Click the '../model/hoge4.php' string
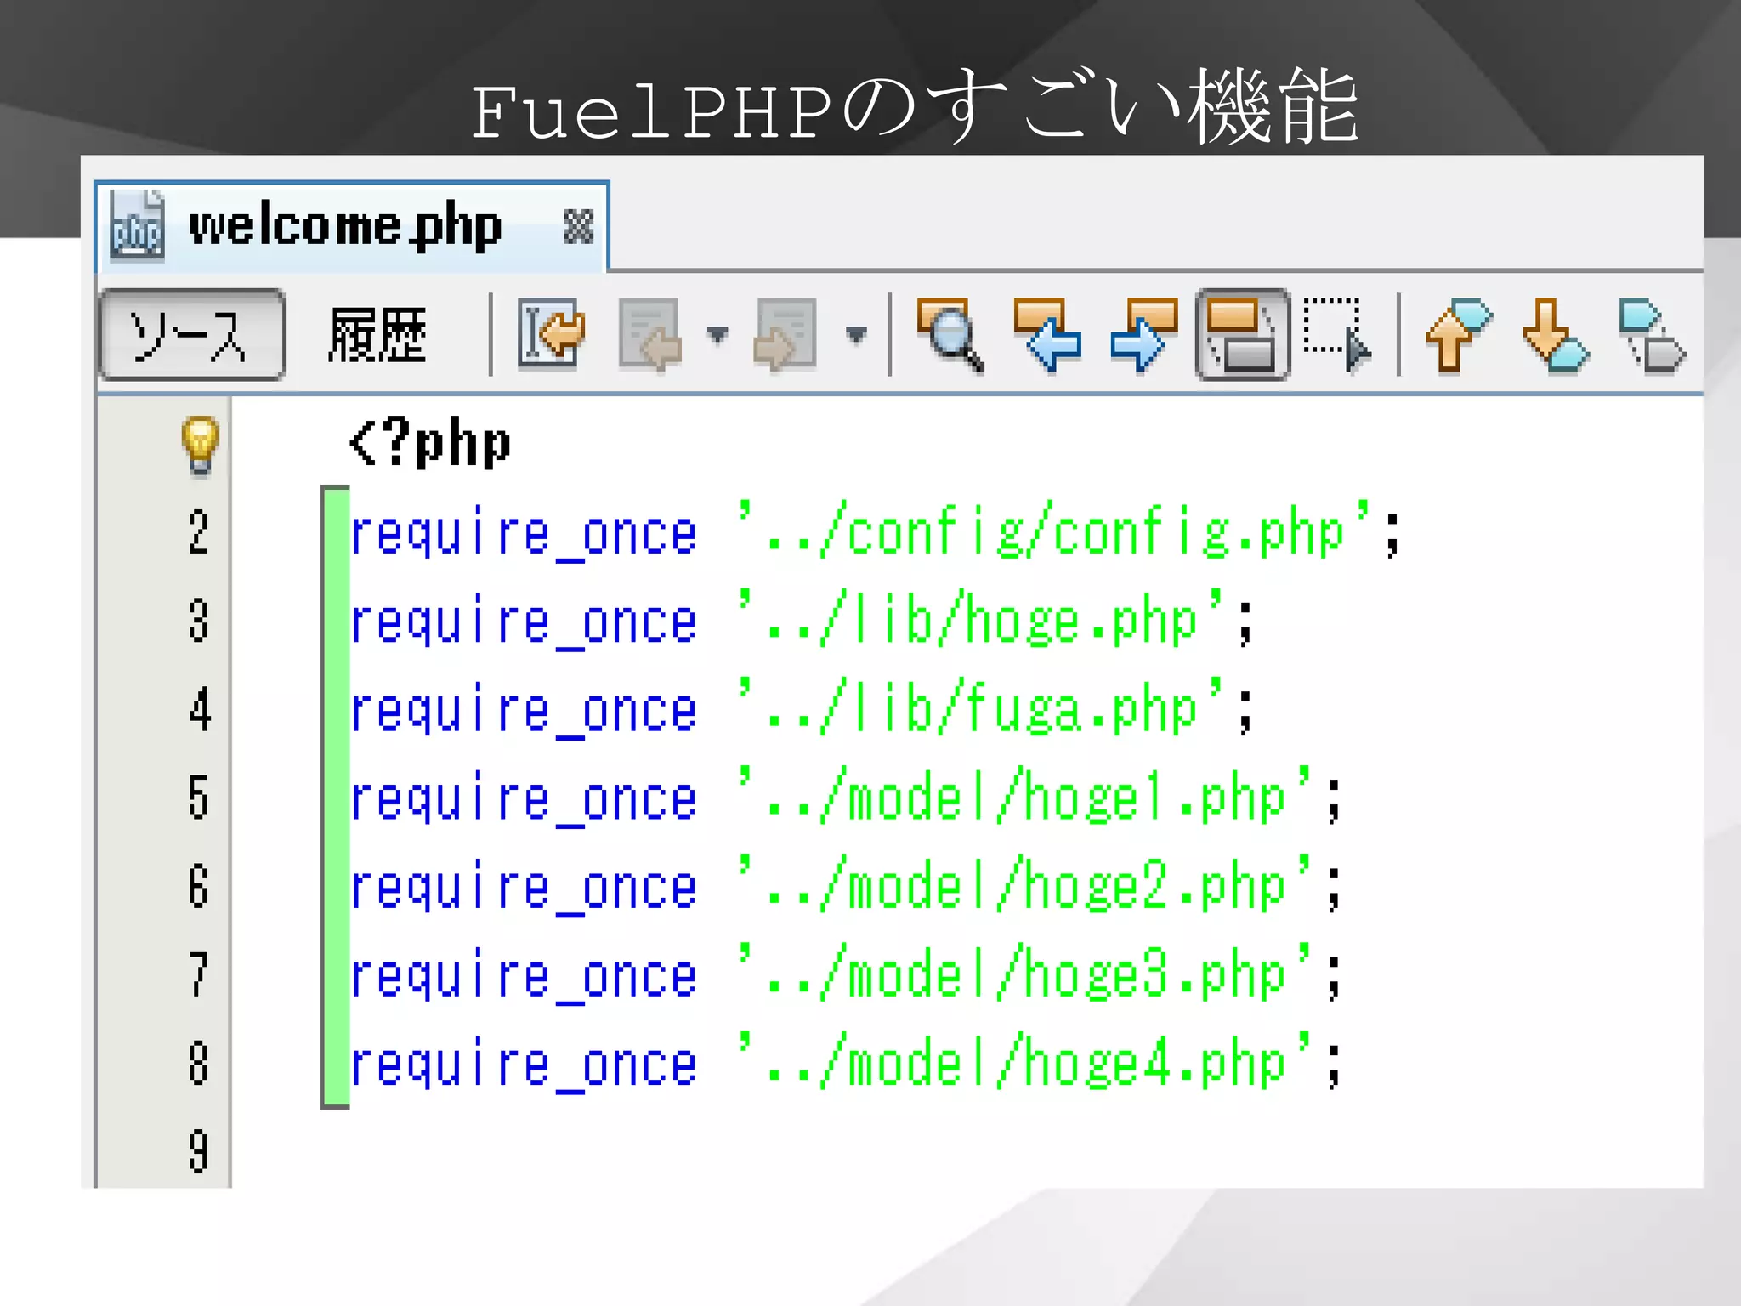Screen dimensions: 1741x1306 coord(1025,1062)
